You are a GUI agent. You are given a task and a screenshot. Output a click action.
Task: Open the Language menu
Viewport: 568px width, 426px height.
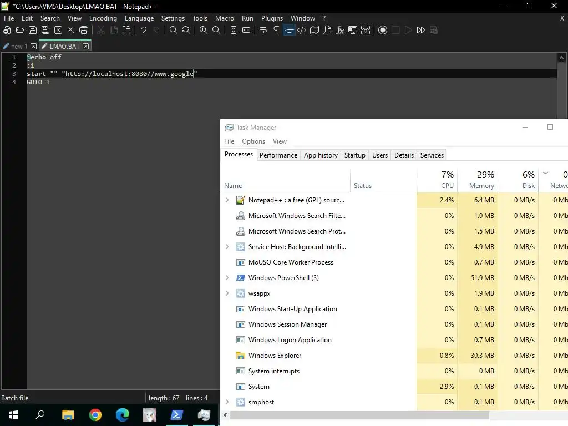tap(139, 18)
